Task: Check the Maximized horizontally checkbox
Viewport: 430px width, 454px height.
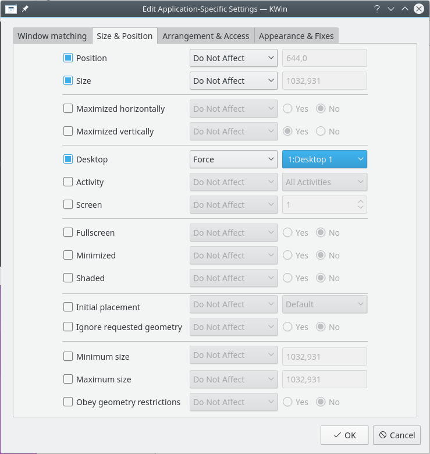Action: pyautogui.click(x=68, y=109)
